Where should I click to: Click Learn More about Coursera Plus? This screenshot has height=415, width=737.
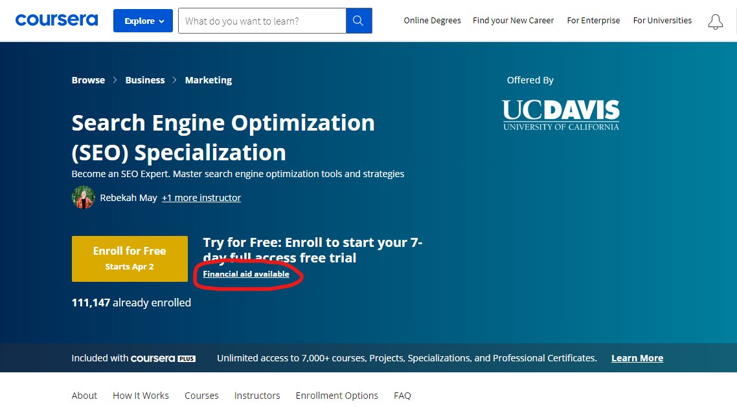coord(637,358)
